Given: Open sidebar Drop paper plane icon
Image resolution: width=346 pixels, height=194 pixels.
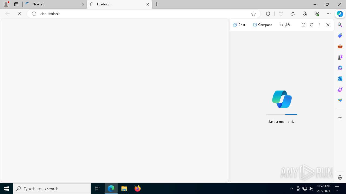Looking at the screenshot, I should pos(340,100).
